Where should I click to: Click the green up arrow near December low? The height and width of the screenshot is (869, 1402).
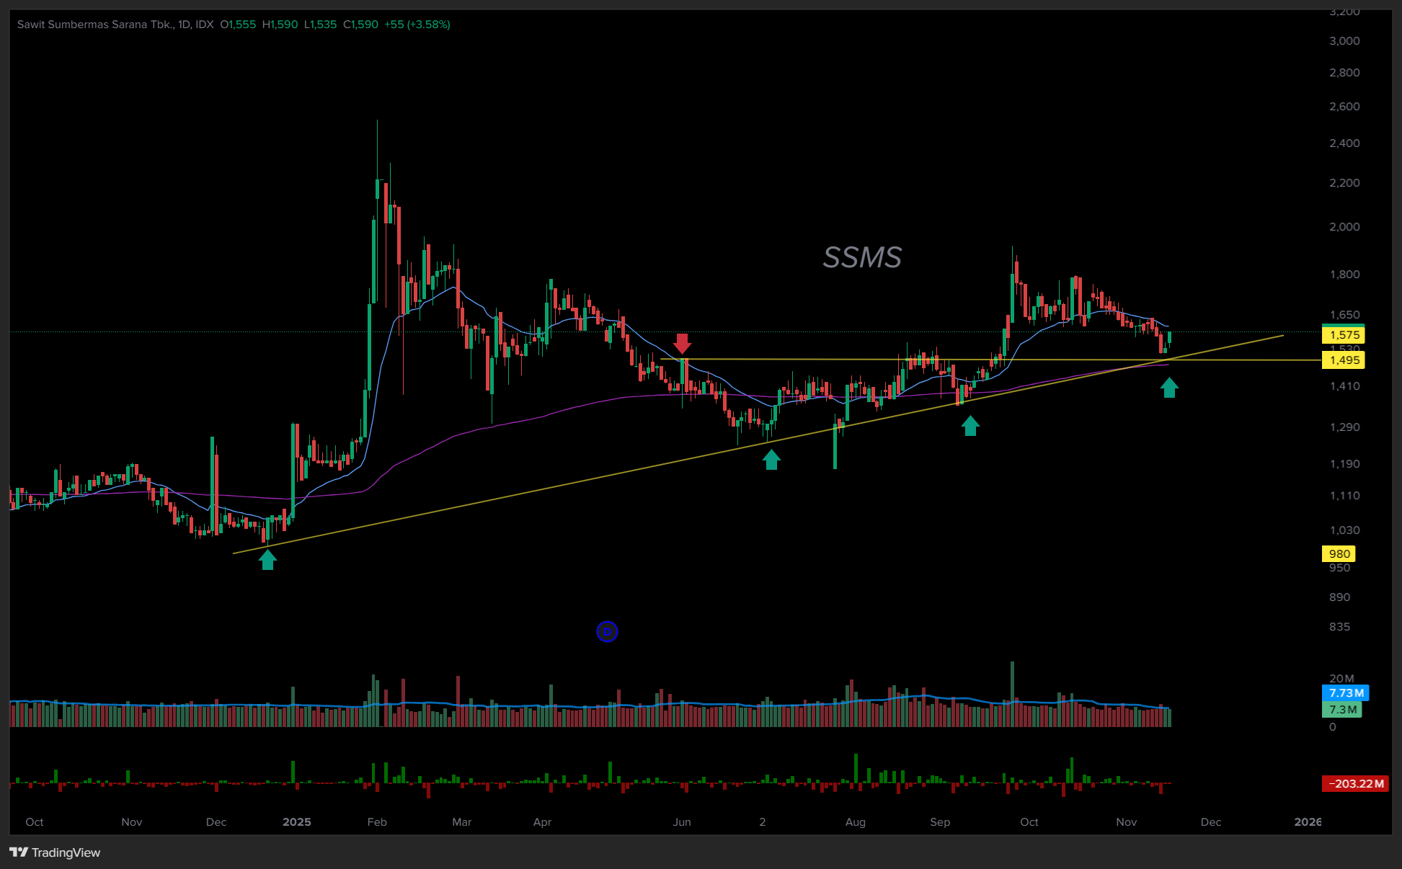point(267,559)
